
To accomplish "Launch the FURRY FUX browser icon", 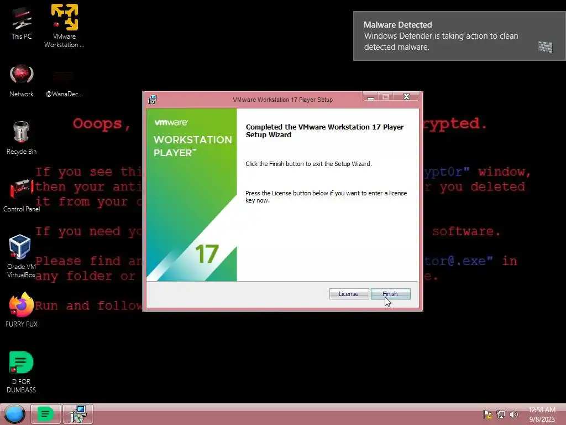I will 22,310.
